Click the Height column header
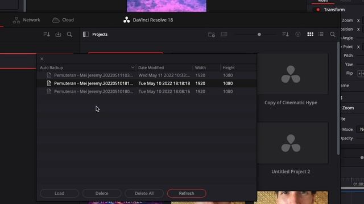Viewport: 364px width, 204px height. click(238, 67)
